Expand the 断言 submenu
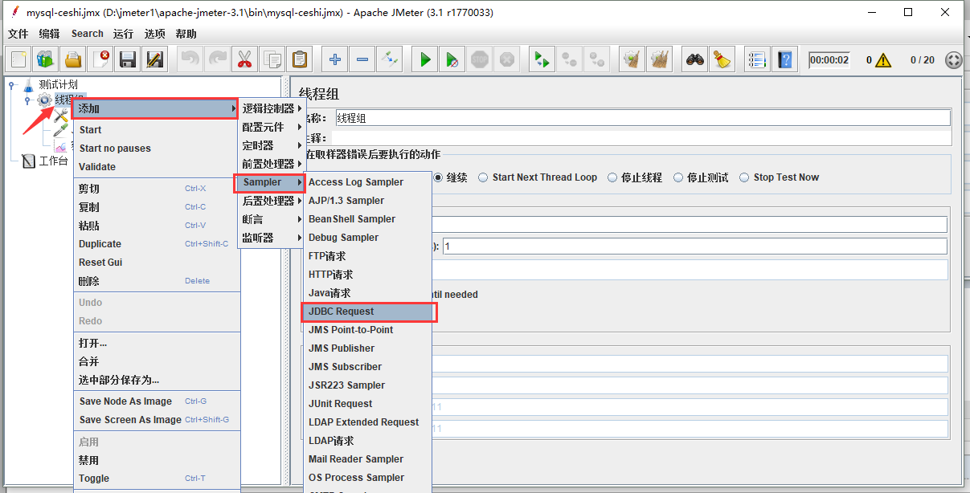Screen dimensions: 970x493 coord(272,219)
